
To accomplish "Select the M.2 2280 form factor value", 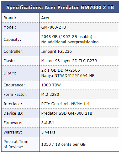I will tap(50, 95).
